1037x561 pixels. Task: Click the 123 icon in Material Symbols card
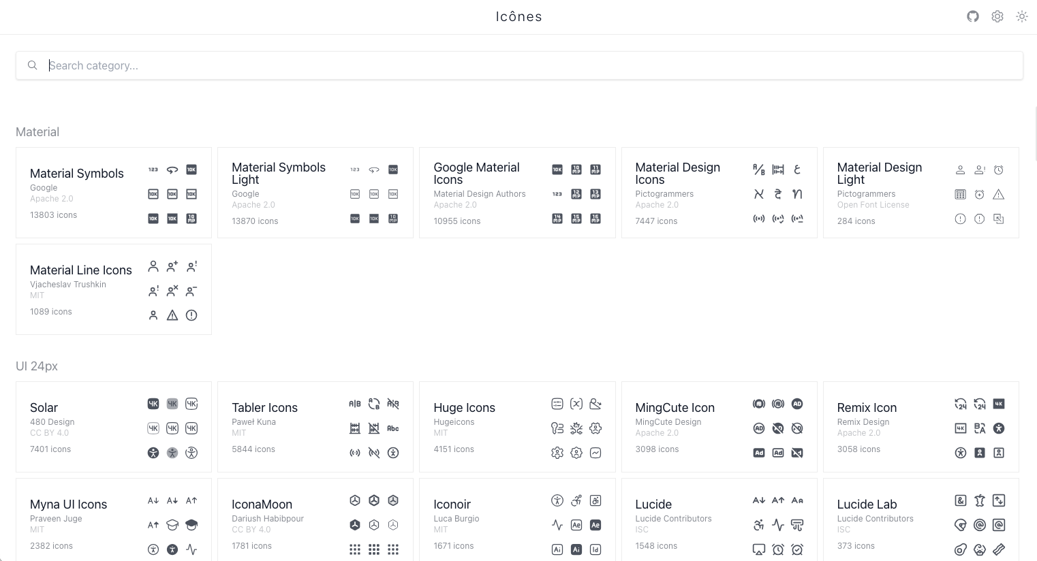[153, 170]
